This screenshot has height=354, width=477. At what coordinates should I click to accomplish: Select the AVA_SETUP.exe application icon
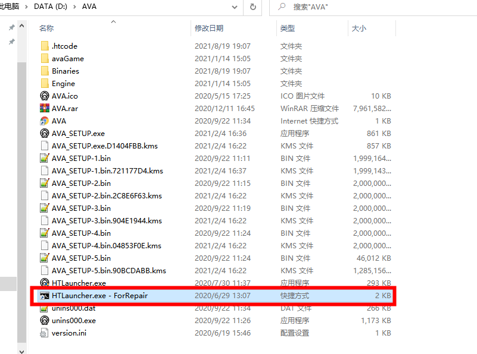(x=45, y=133)
